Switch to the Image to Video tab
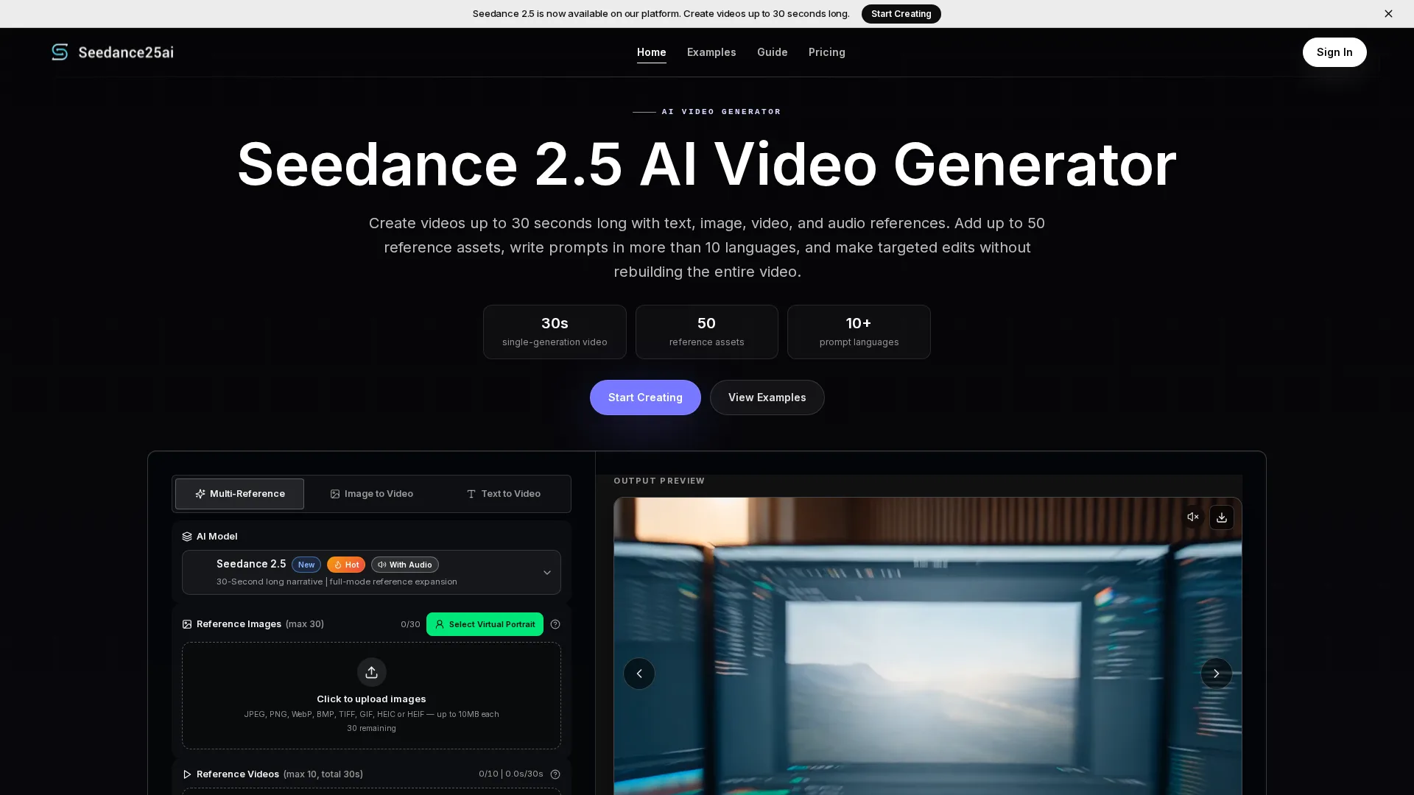 tap(372, 494)
